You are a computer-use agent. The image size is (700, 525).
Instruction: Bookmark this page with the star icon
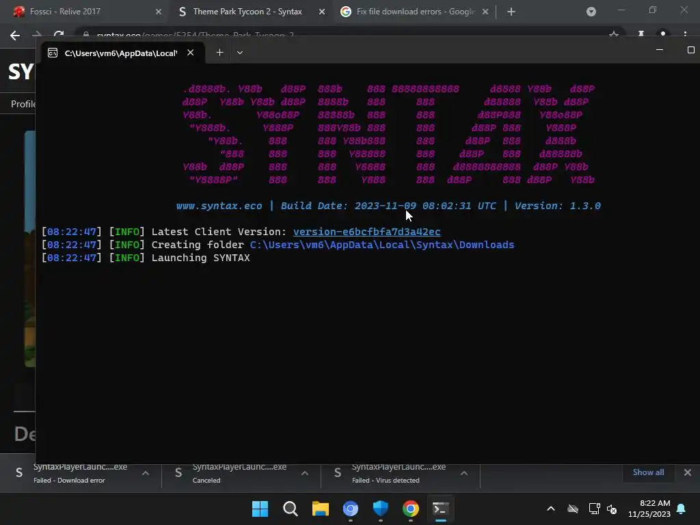[614, 34]
